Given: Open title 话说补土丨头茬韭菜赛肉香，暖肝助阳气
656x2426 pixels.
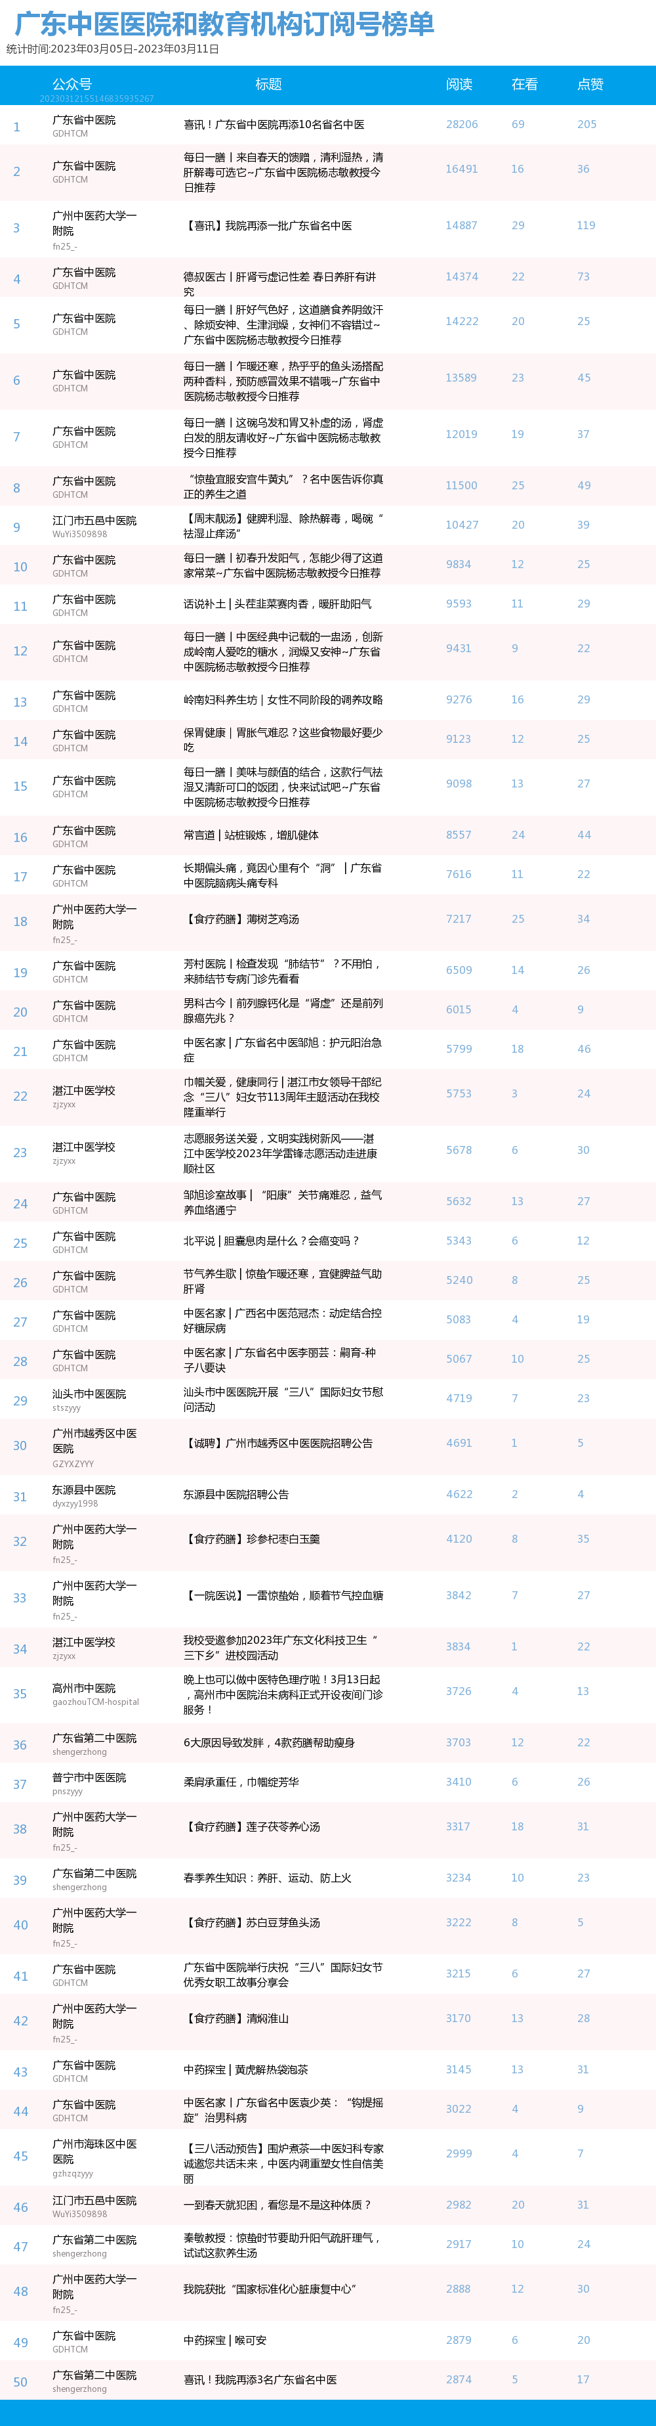Looking at the screenshot, I should (277, 604).
